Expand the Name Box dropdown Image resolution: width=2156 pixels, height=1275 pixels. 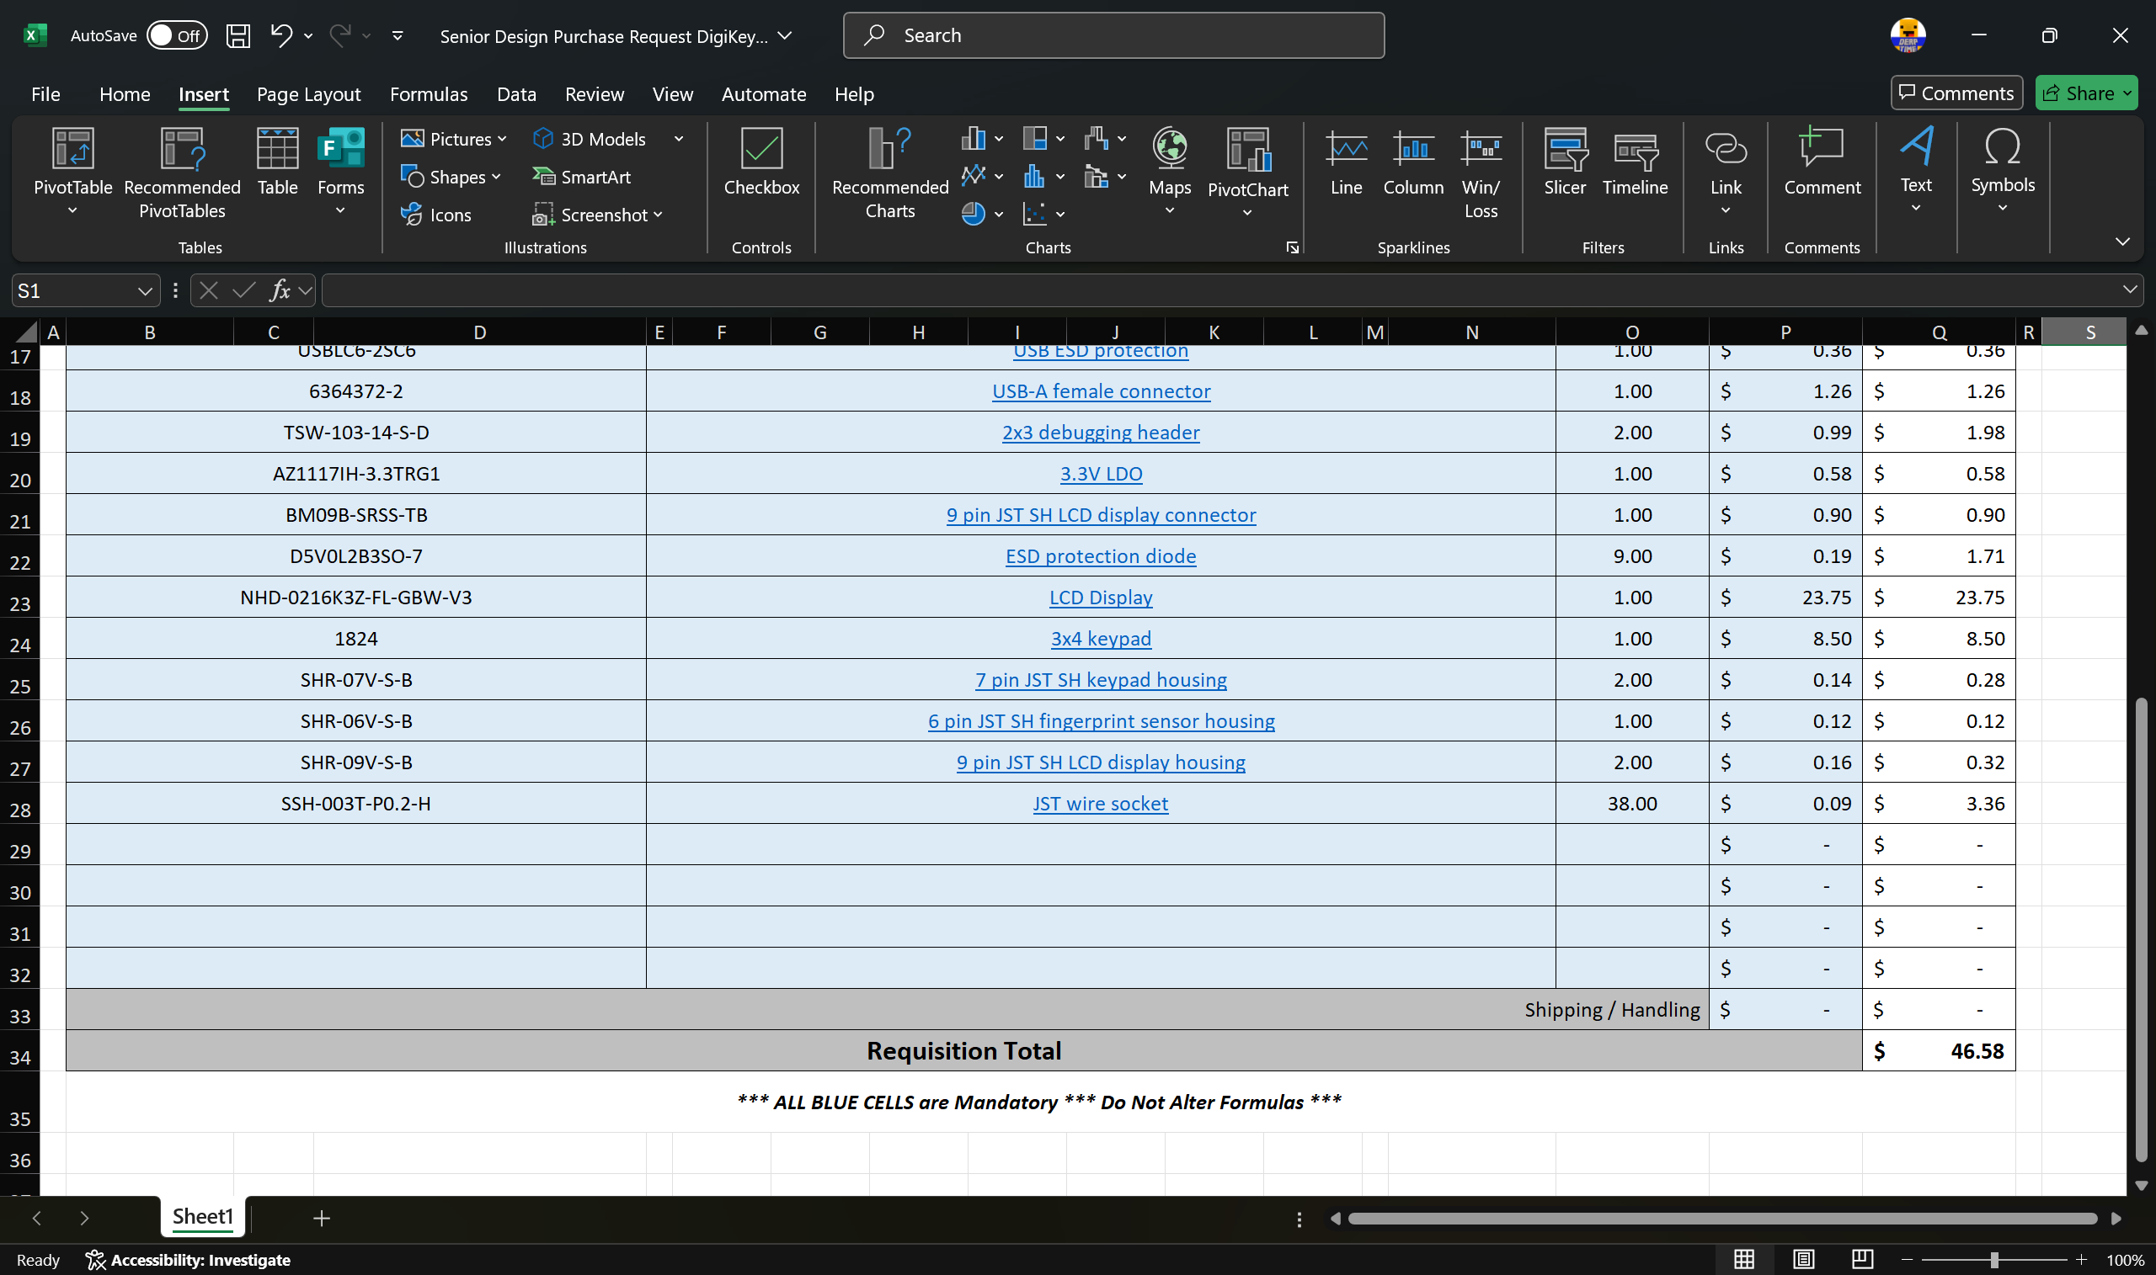pos(144,291)
